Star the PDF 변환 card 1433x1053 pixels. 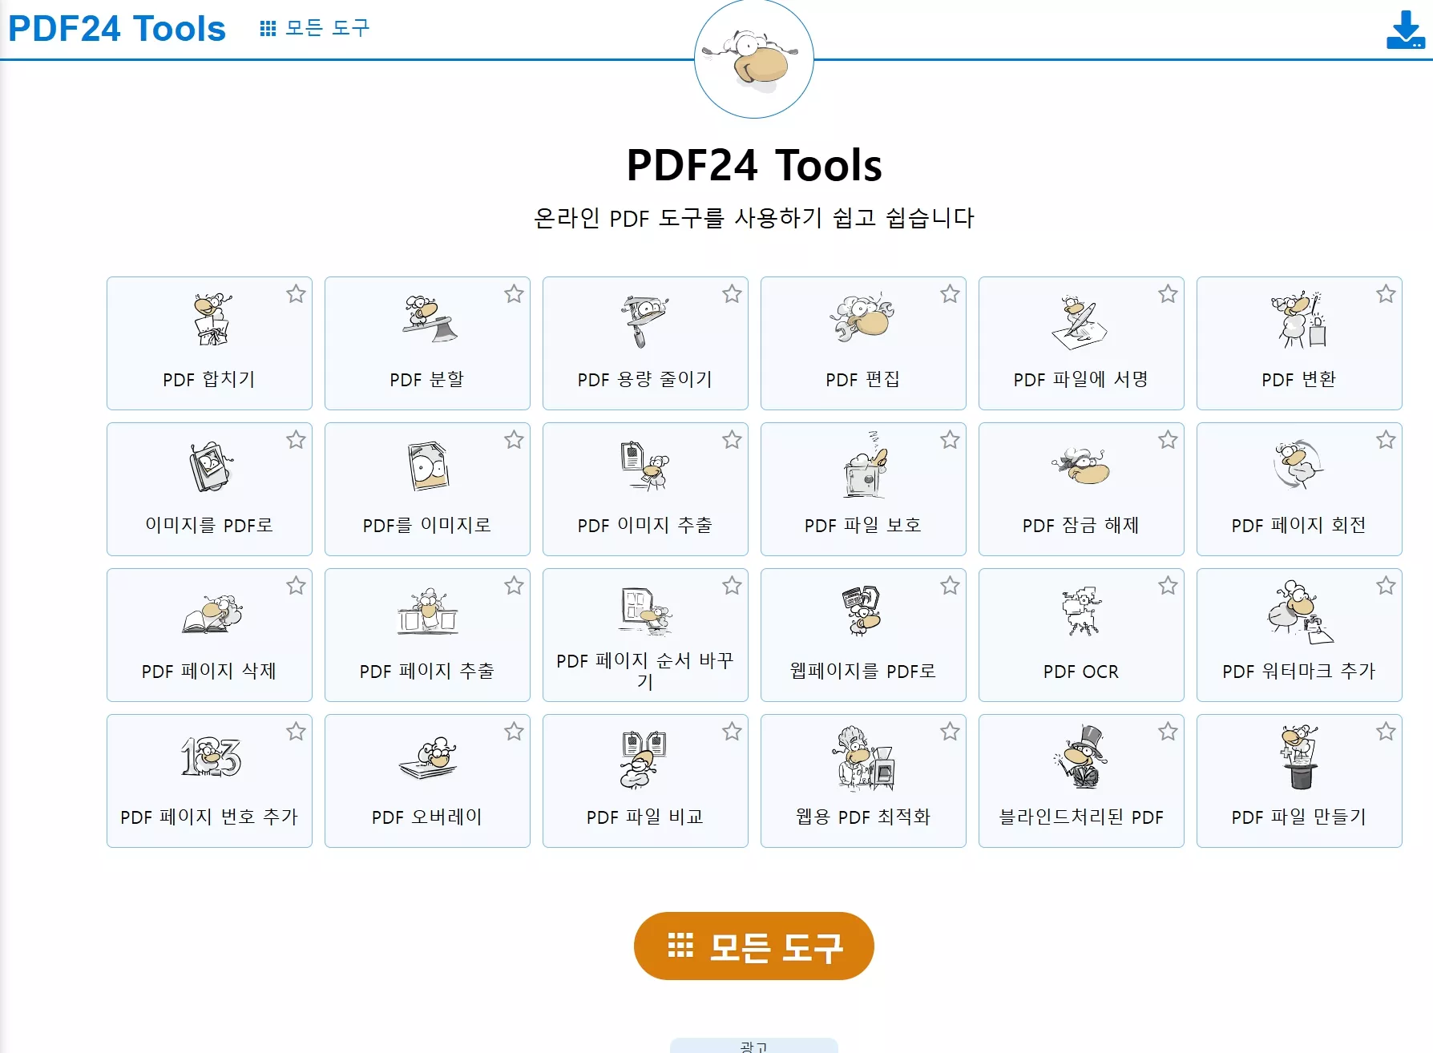coord(1386,294)
